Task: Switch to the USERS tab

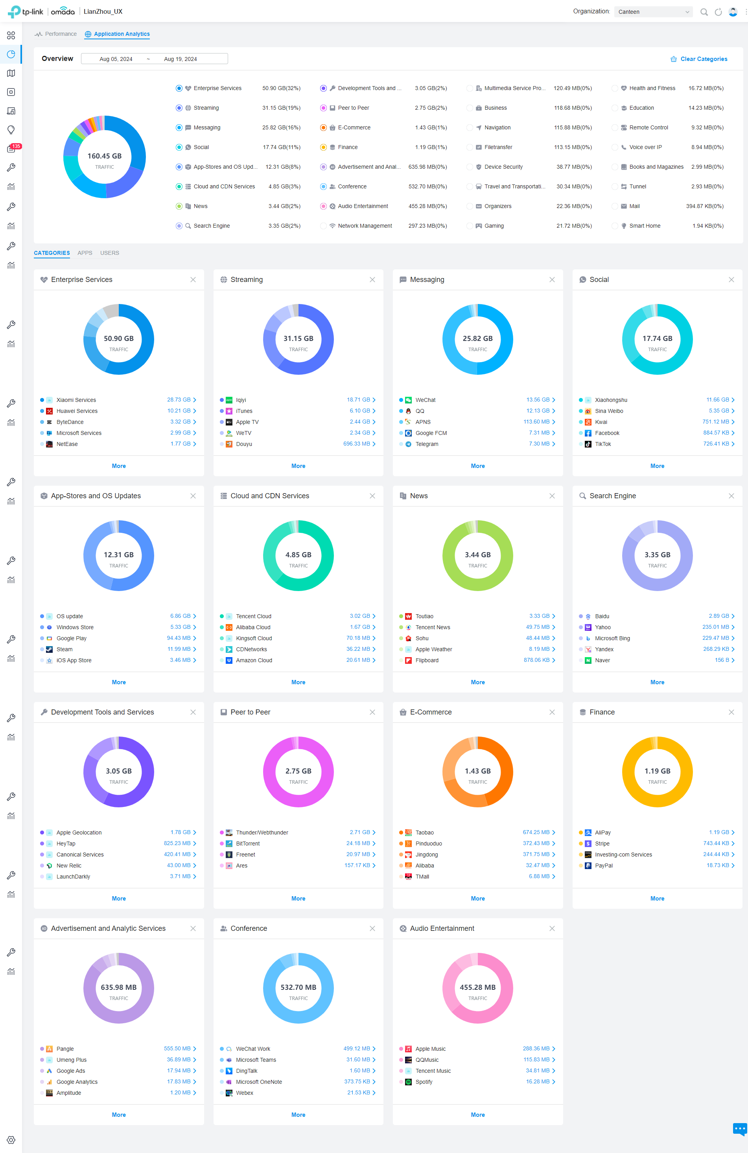Action: pos(109,253)
